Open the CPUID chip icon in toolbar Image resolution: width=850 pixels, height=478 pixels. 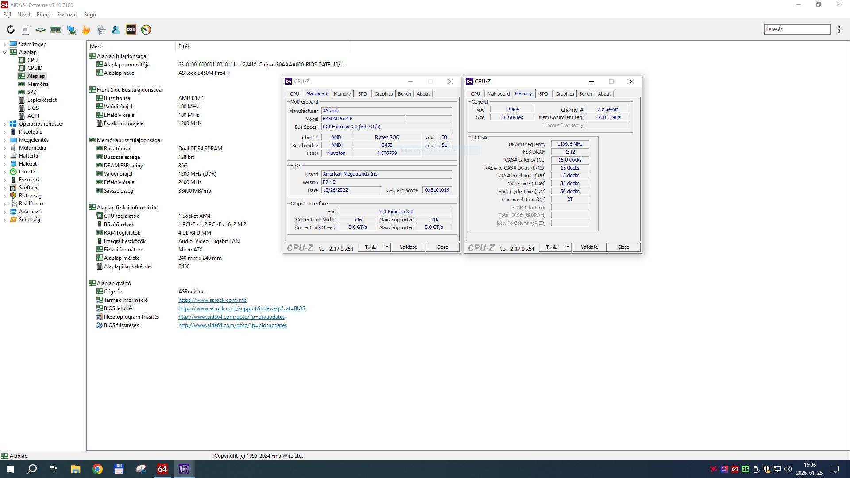(40, 30)
